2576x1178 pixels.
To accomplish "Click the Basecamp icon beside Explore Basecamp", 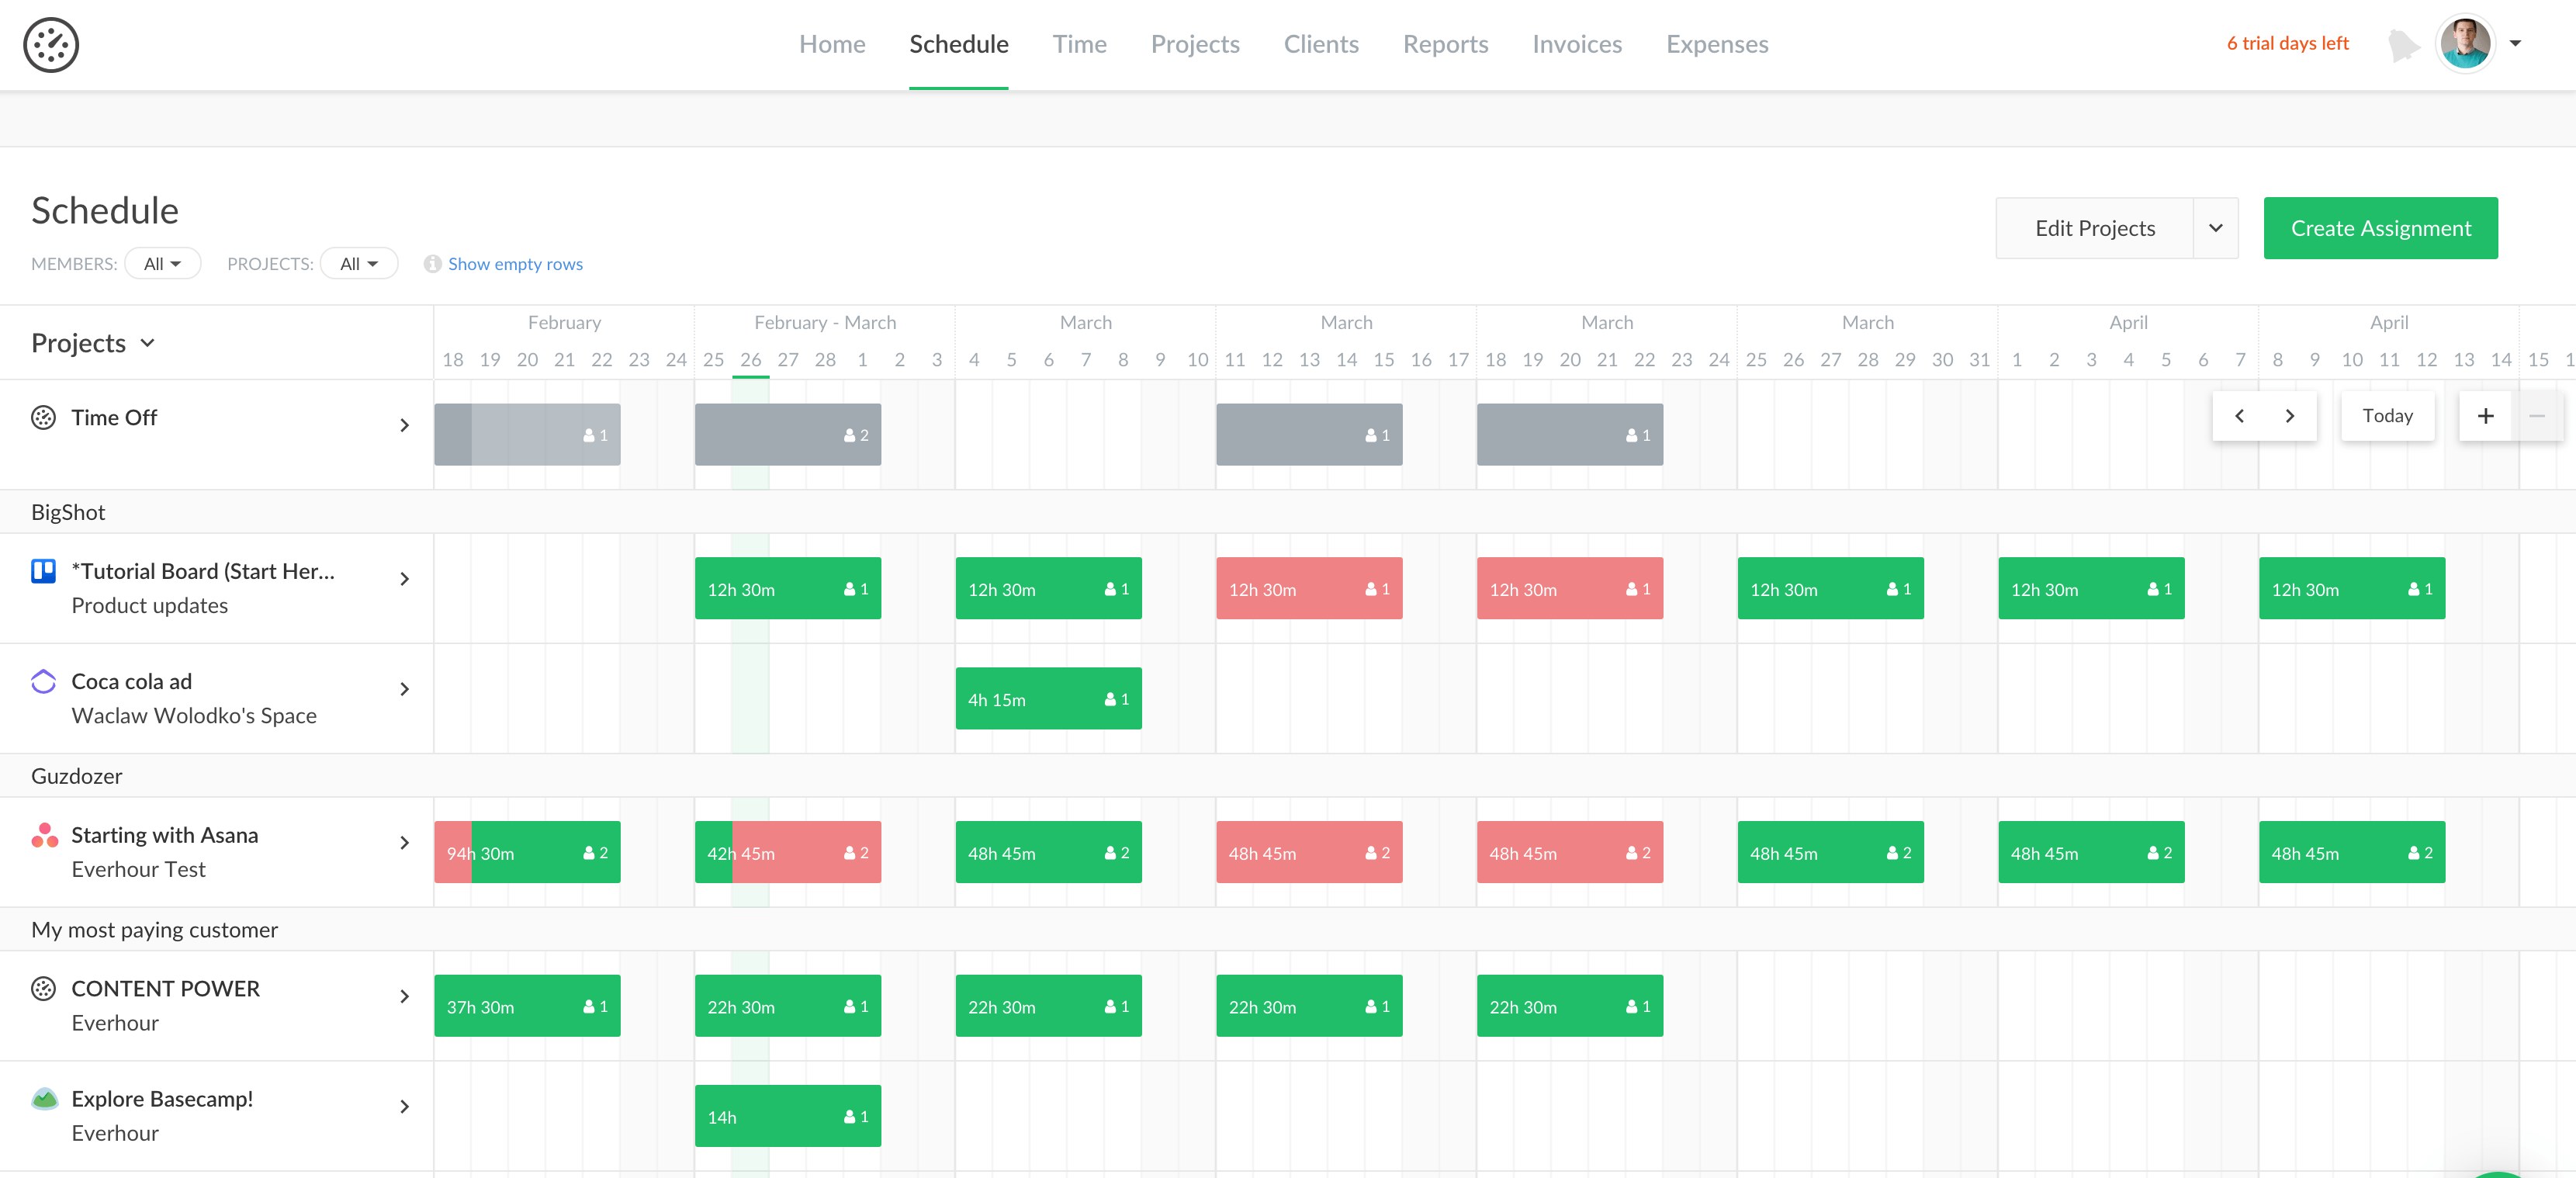I will [x=44, y=1099].
